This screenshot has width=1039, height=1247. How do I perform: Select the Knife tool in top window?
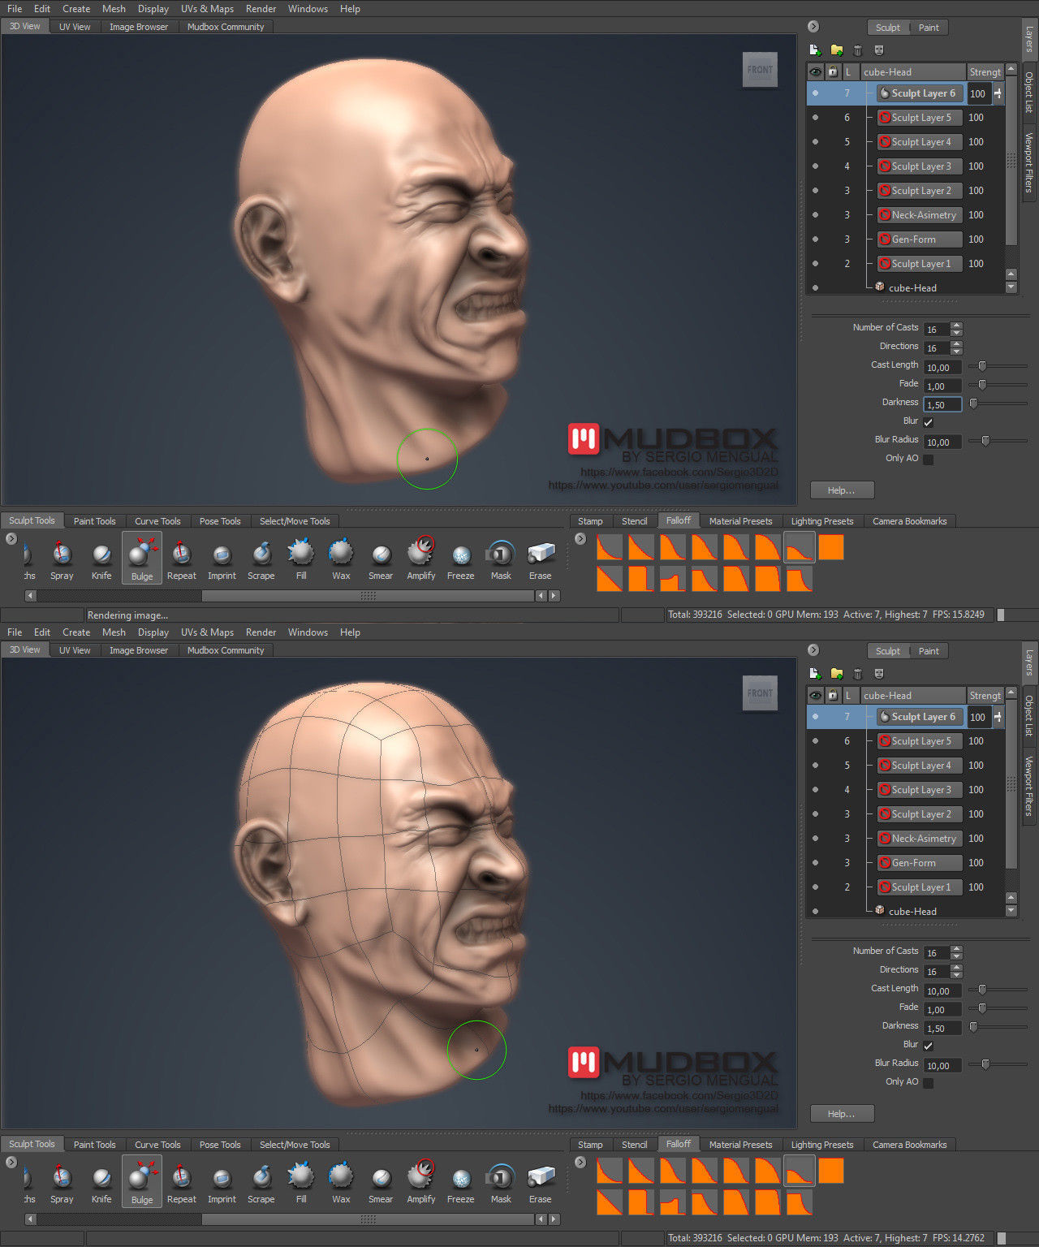coord(101,560)
